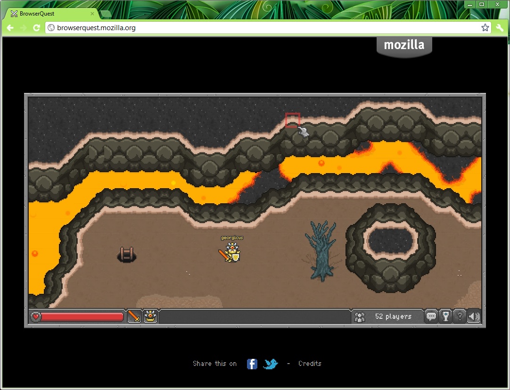Viewport: 510px width, 390px height.
Task: Click the dead blue tree
Action: [321, 250]
